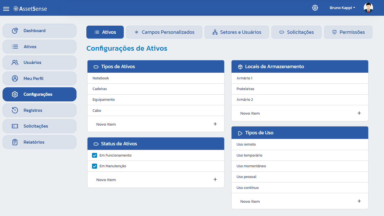
Task: Toggle the Em Manutenção checkbox
Action: [x=95, y=166]
